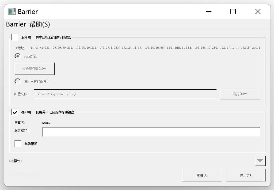Expand the SSL指纹 dropdown arrow
Image resolution: width=274 pixels, height=190 pixels.
(260, 161)
